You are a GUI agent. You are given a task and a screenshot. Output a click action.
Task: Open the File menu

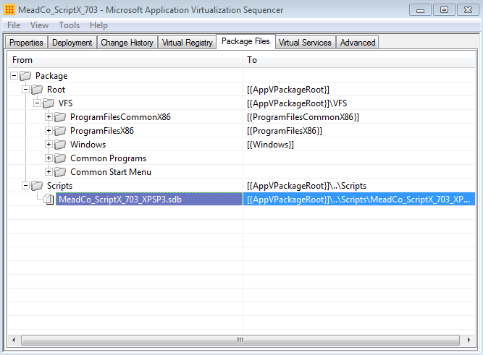click(x=14, y=25)
